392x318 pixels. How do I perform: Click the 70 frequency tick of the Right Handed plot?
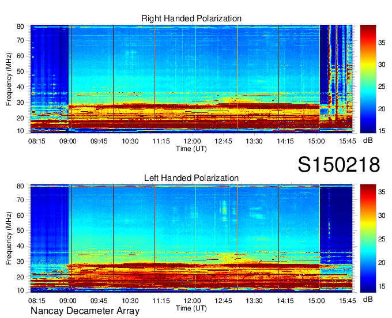coord(20,40)
